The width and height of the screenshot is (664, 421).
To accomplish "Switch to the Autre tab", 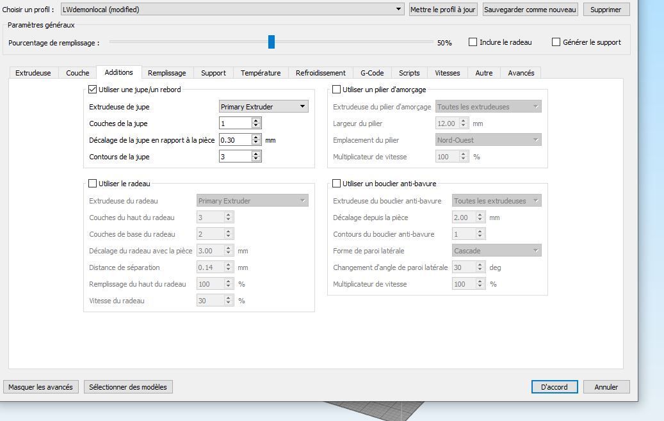I will [x=484, y=73].
